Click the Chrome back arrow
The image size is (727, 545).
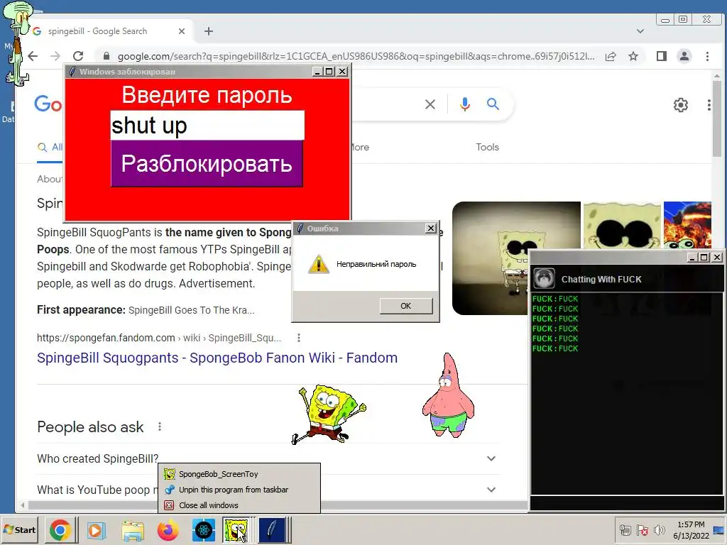(x=33, y=56)
